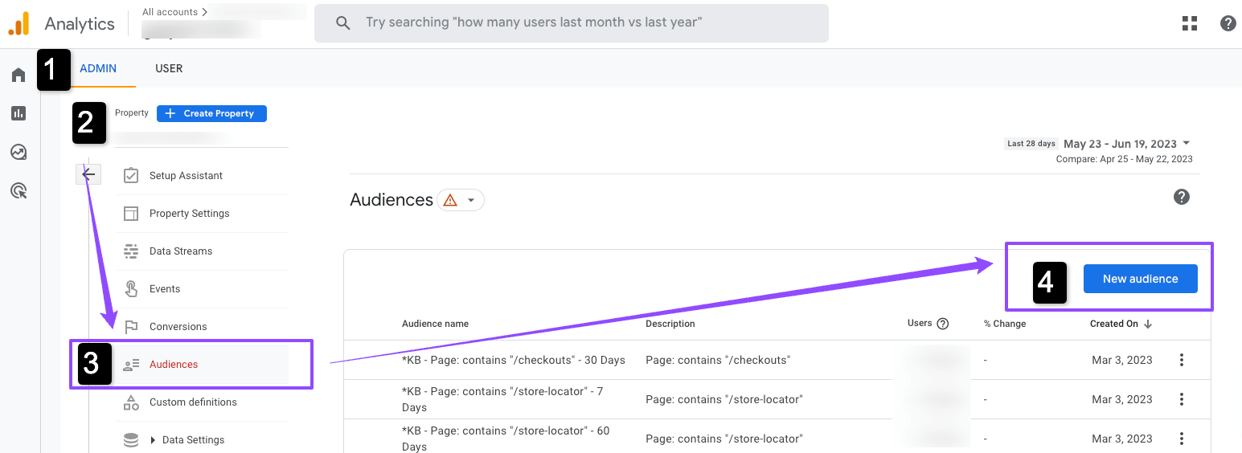Click the Data Settings database icon
This screenshot has width=1242, height=453.
[131, 440]
